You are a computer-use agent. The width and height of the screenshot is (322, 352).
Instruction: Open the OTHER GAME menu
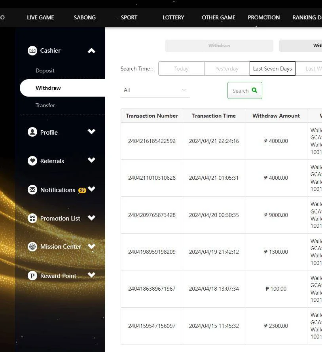(219, 17)
